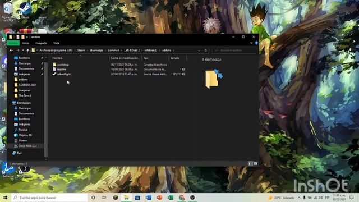Viewport: 359px width, 202px height.
Task: Navigate to Archivos de programa (x86) breadcrumb
Action: tap(56, 50)
